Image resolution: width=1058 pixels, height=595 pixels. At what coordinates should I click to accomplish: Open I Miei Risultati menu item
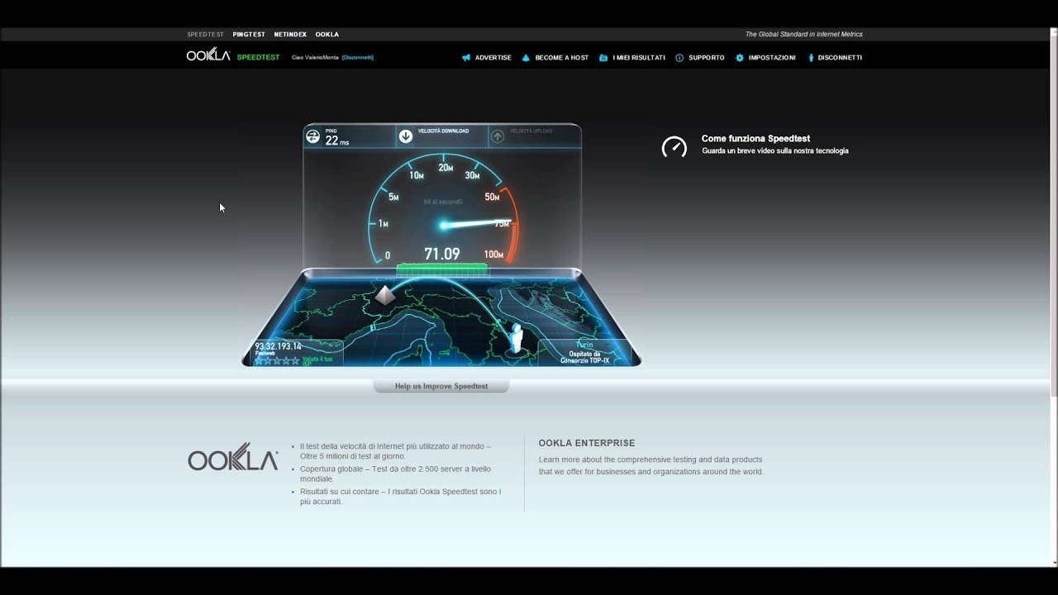click(x=639, y=58)
